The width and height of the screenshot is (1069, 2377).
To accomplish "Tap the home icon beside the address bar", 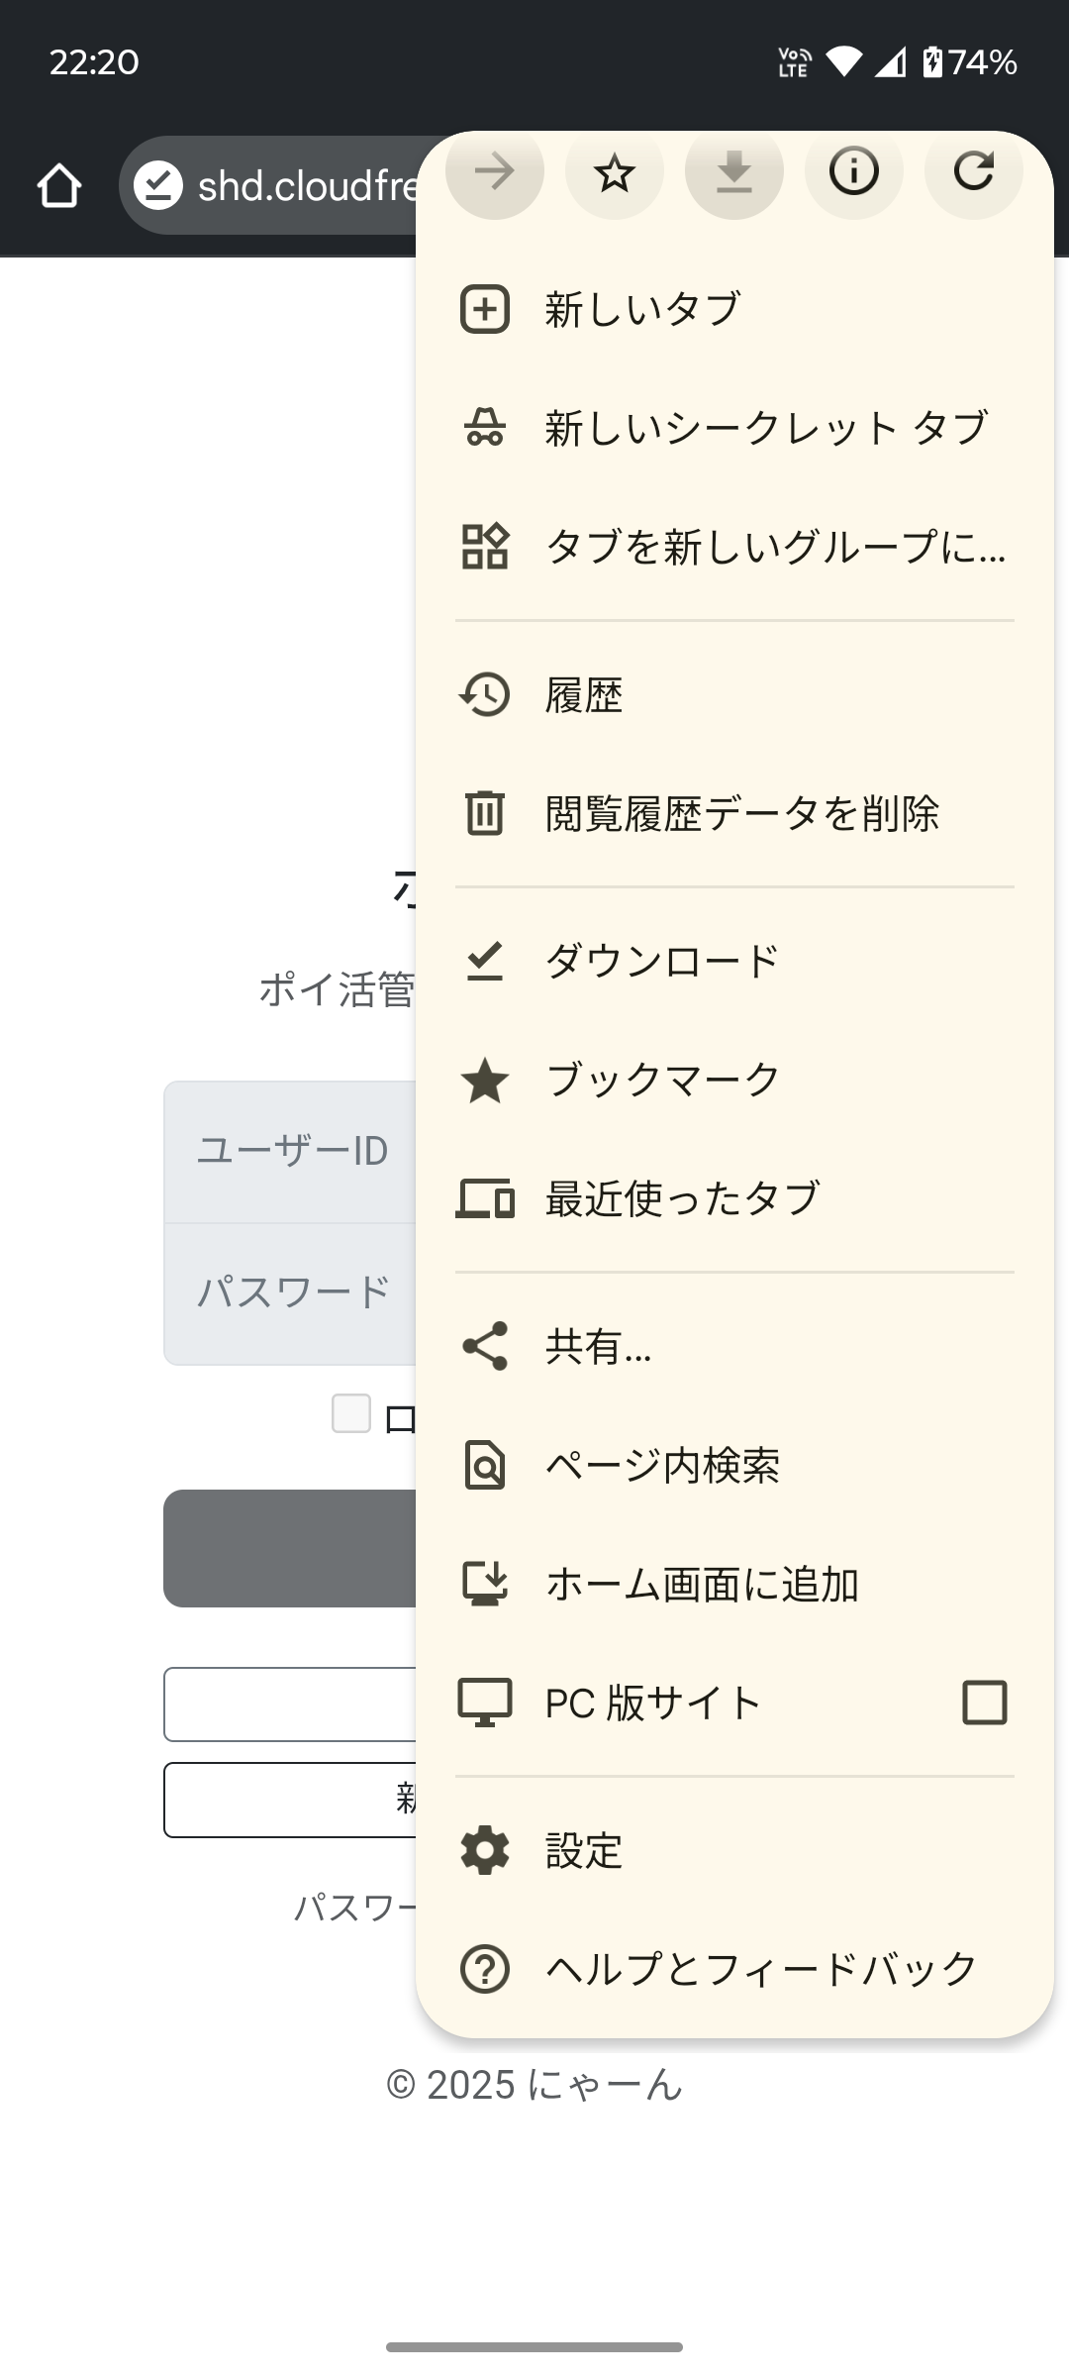I will [58, 184].
